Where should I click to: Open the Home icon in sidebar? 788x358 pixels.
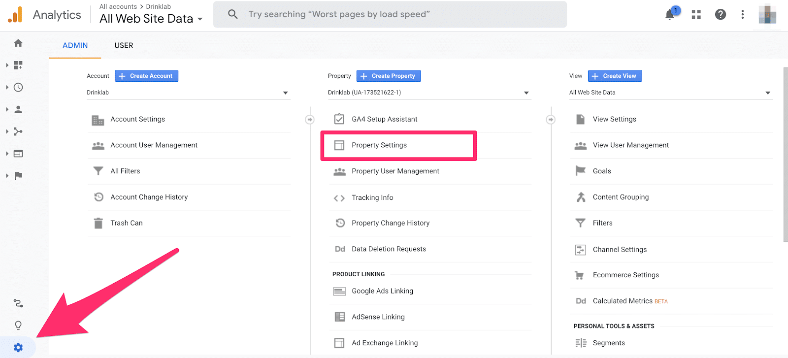(x=18, y=43)
